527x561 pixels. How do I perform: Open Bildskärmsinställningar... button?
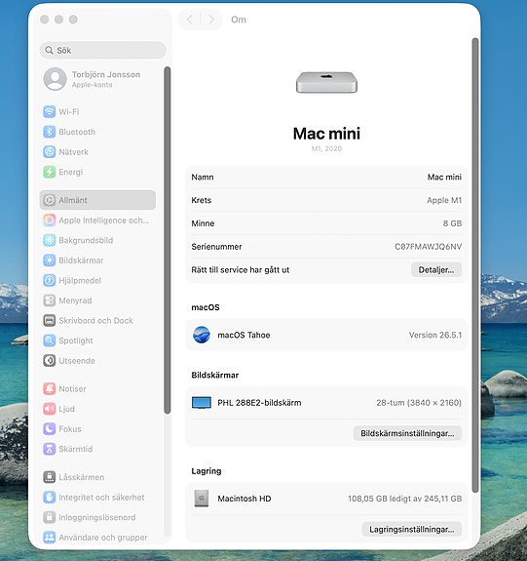407,433
